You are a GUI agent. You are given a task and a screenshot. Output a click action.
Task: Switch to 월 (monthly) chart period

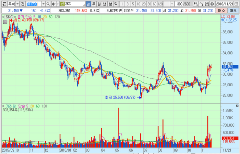99,4
